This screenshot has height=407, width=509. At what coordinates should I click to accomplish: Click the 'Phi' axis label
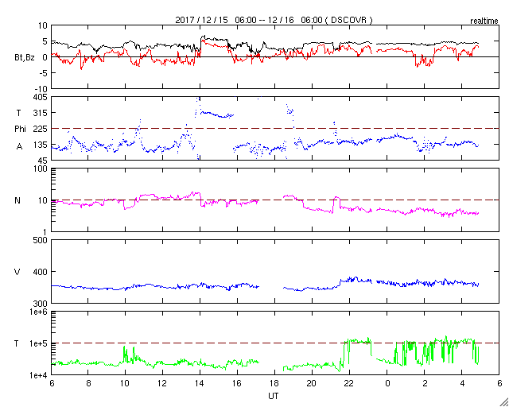click(20, 129)
